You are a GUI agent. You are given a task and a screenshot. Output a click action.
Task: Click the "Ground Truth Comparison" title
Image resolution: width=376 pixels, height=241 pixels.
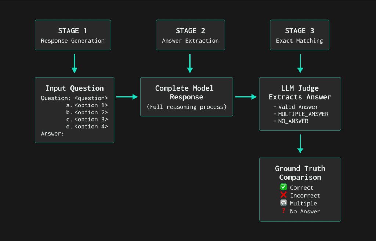(300, 173)
